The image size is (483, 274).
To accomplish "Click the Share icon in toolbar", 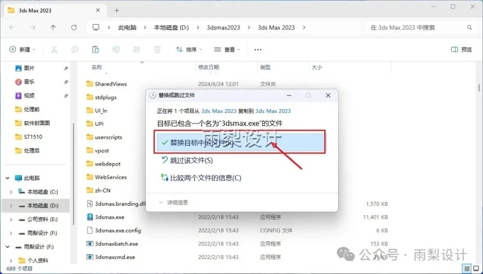I will click(x=137, y=50).
